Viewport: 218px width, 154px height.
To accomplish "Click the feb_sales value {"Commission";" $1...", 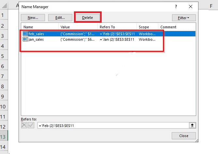I will 78,34.
